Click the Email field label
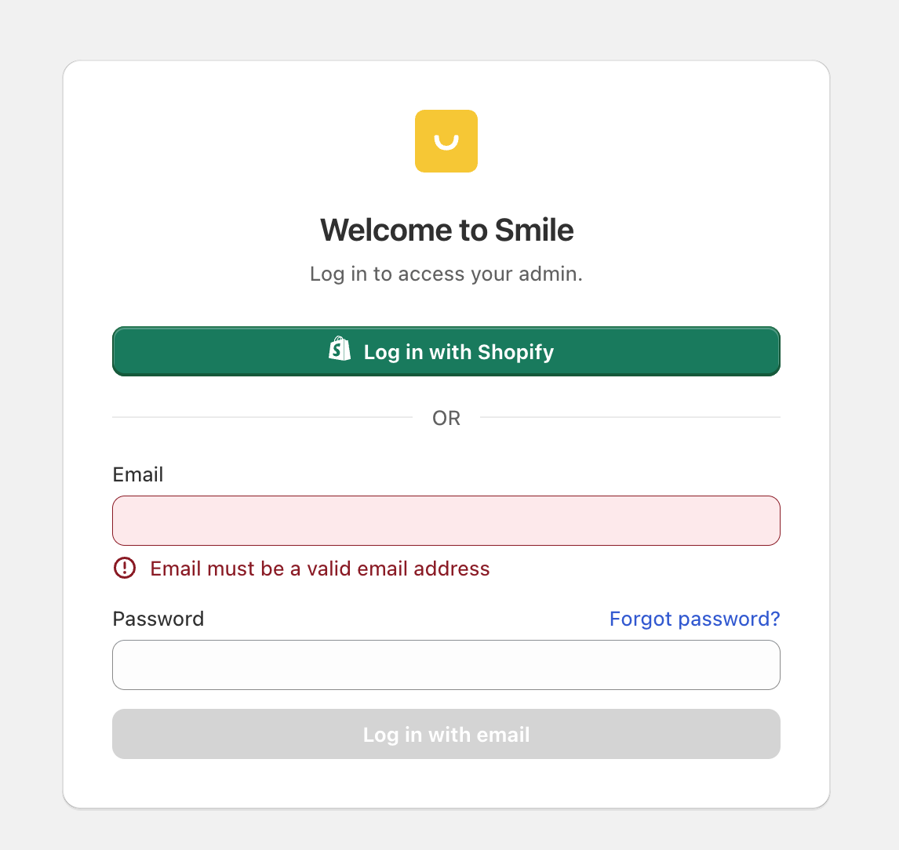The image size is (899, 850). click(x=137, y=474)
